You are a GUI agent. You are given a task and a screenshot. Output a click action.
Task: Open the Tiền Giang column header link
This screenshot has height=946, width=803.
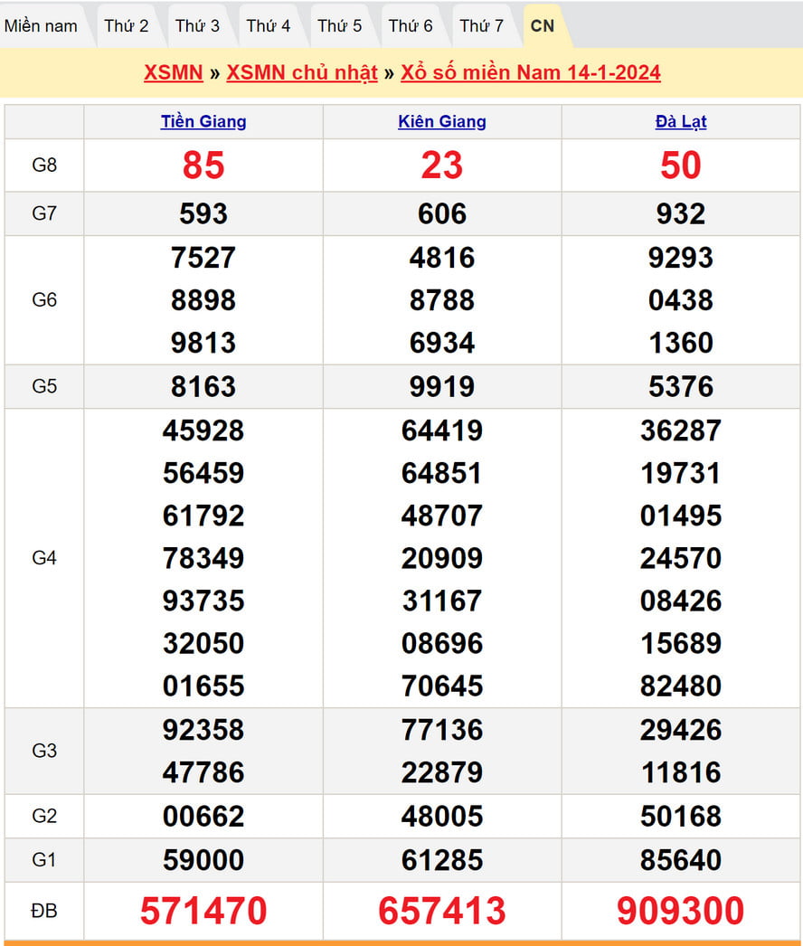click(203, 121)
